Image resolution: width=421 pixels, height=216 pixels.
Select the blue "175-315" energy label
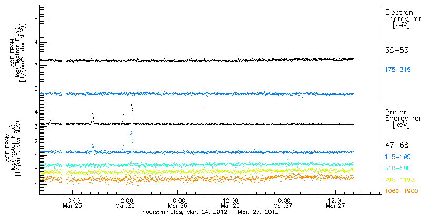[398, 70]
